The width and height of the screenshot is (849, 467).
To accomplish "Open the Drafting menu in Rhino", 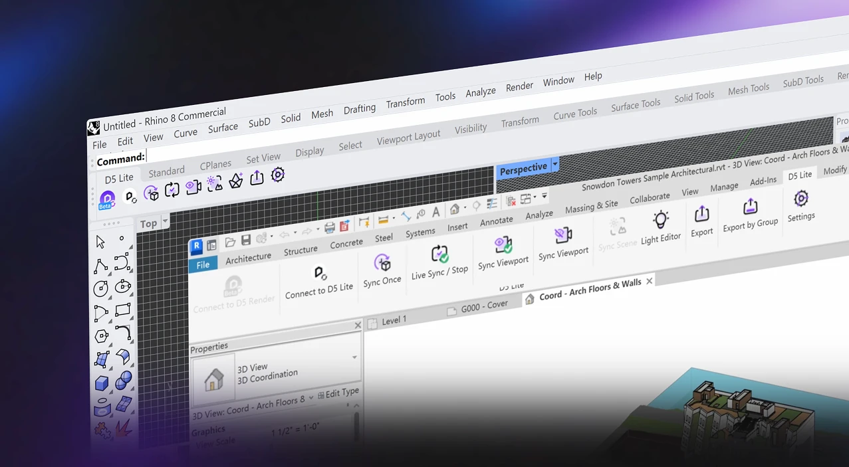I will (360, 109).
